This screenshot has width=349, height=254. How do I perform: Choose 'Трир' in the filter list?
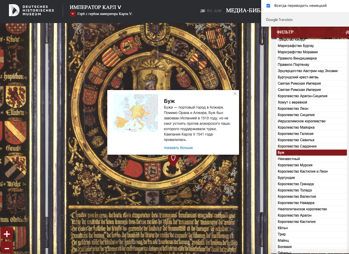pos(312,234)
